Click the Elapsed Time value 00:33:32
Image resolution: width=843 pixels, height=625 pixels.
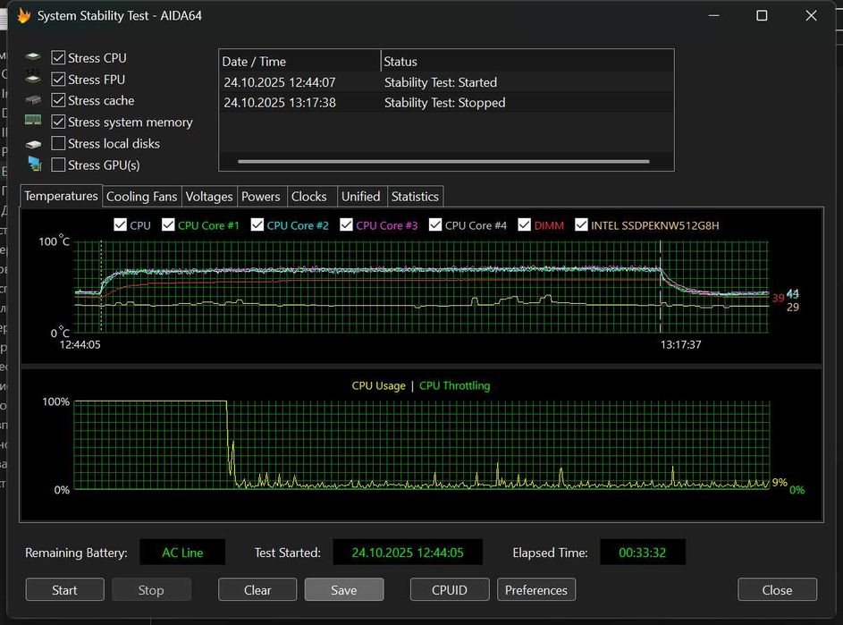coord(643,553)
